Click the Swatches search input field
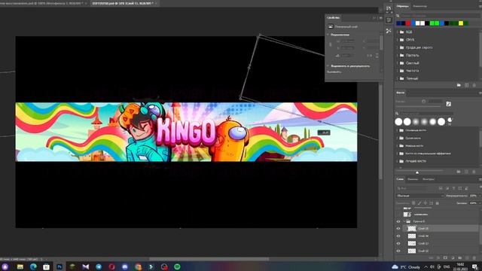 (440, 15)
